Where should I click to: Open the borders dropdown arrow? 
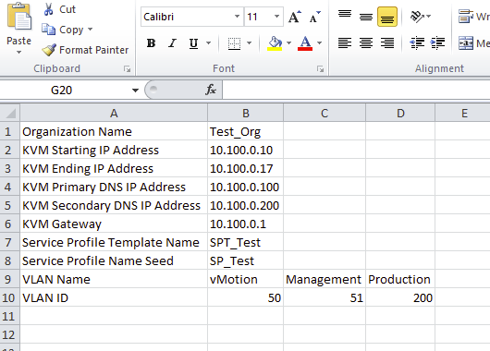pyautogui.click(x=249, y=43)
